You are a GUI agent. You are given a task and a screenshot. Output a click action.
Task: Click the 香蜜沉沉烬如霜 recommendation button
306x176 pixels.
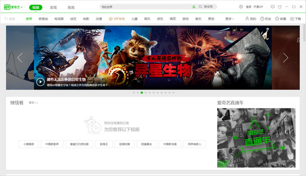coord(79,144)
